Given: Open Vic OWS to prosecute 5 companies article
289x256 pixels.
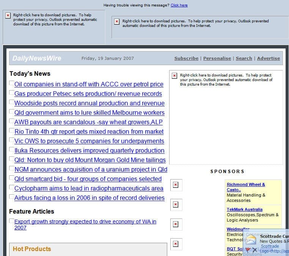Looking at the screenshot, I should point(89,141).
